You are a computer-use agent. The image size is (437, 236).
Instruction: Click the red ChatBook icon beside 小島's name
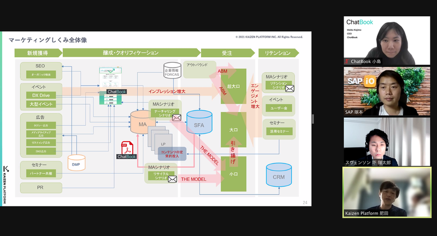tap(347, 62)
